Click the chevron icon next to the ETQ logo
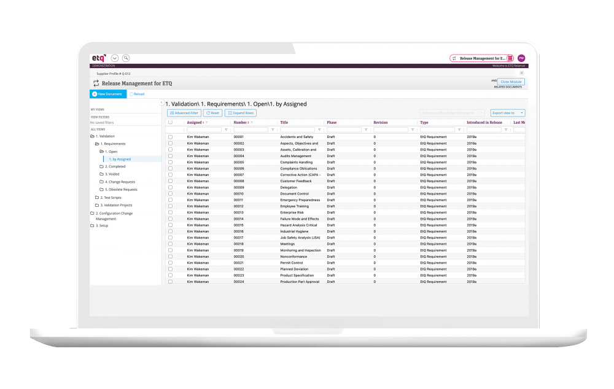 point(114,58)
